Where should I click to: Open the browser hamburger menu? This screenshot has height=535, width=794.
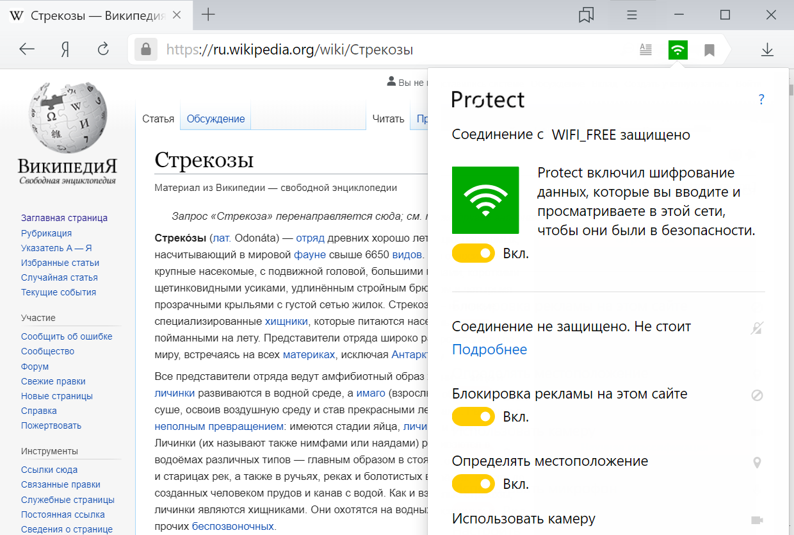(632, 15)
